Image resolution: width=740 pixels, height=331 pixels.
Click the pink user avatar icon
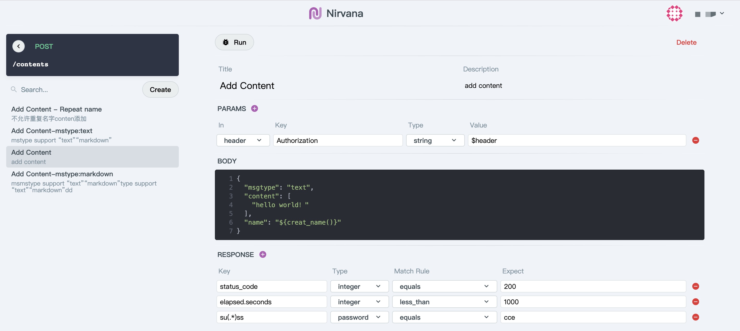pos(674,13)
